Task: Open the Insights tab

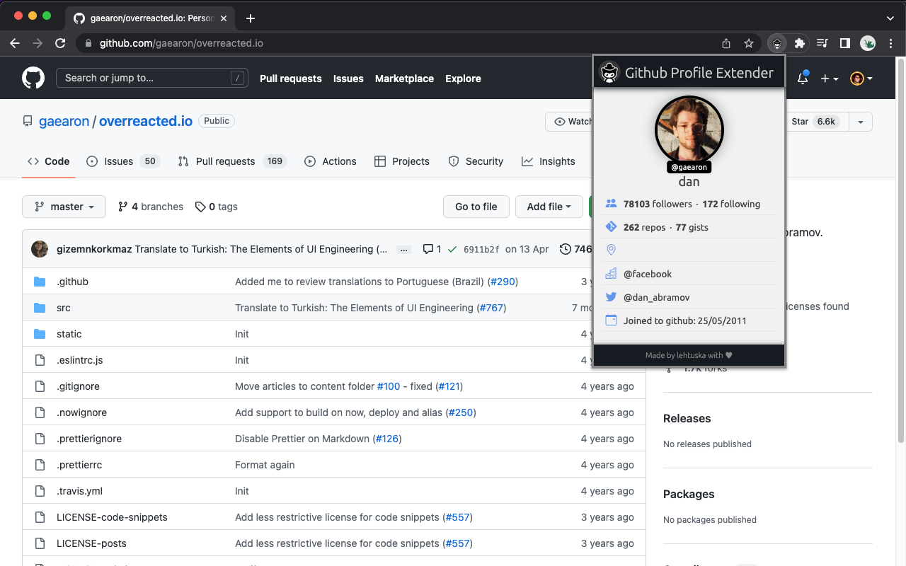Action: click(x=549, y=161)
